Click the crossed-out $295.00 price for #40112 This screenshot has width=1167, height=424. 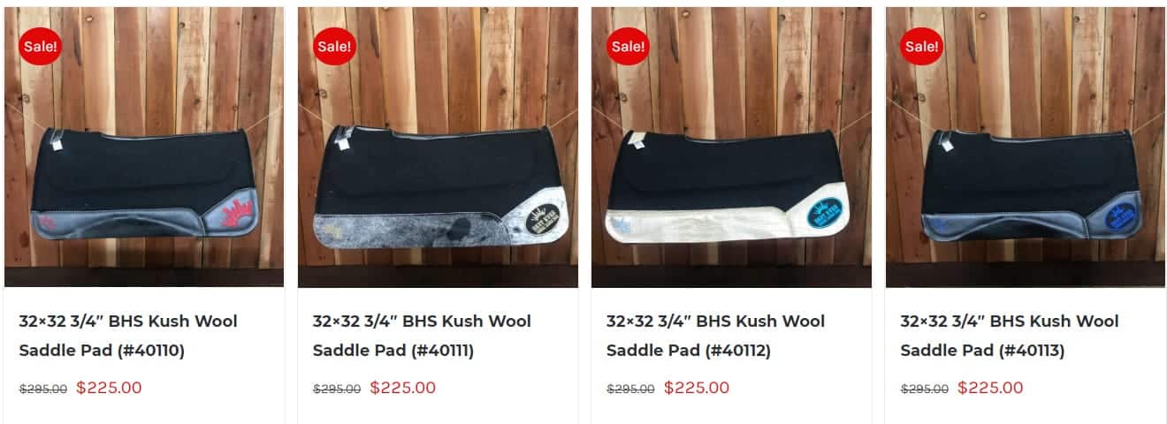click(631, 389)
